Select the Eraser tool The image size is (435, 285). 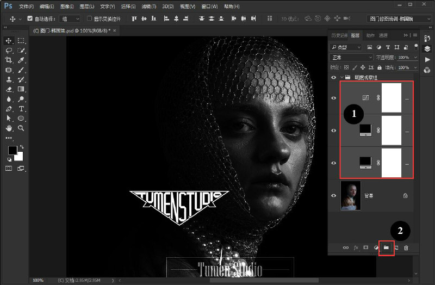9,89
